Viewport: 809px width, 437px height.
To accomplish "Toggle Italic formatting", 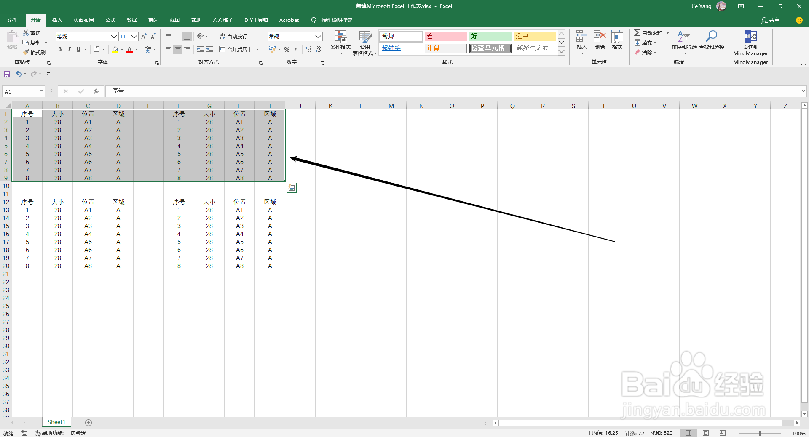I will point(69,49).
